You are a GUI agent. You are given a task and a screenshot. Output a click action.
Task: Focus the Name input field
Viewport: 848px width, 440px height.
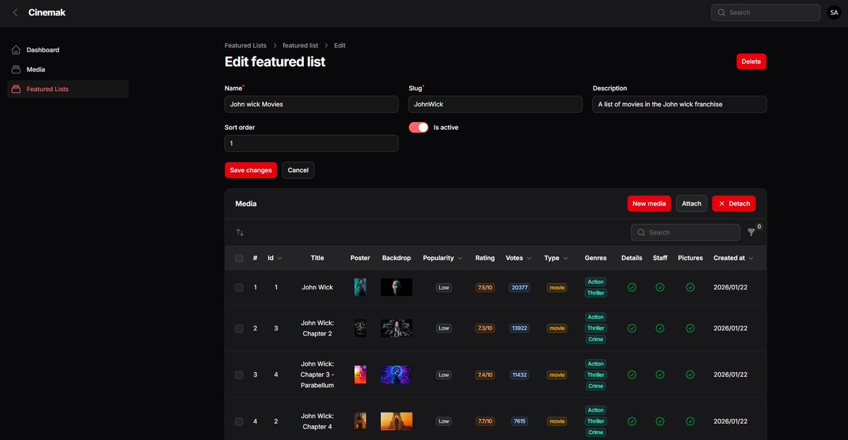[x=312, y=104]
